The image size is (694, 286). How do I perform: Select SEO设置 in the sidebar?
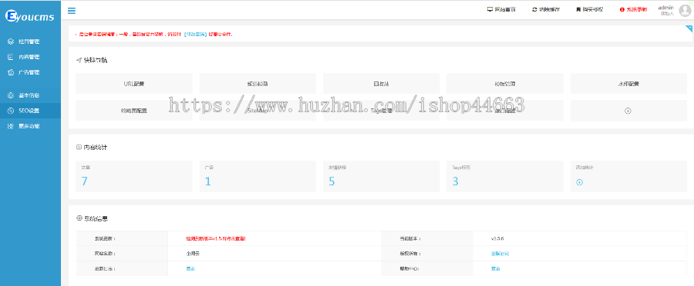click(x=30, y=111)
